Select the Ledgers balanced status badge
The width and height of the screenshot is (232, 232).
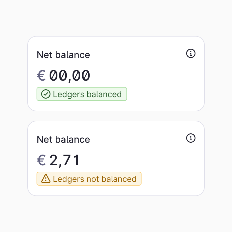pos(82,94)
